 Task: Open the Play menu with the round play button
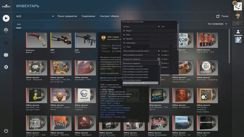6,18
